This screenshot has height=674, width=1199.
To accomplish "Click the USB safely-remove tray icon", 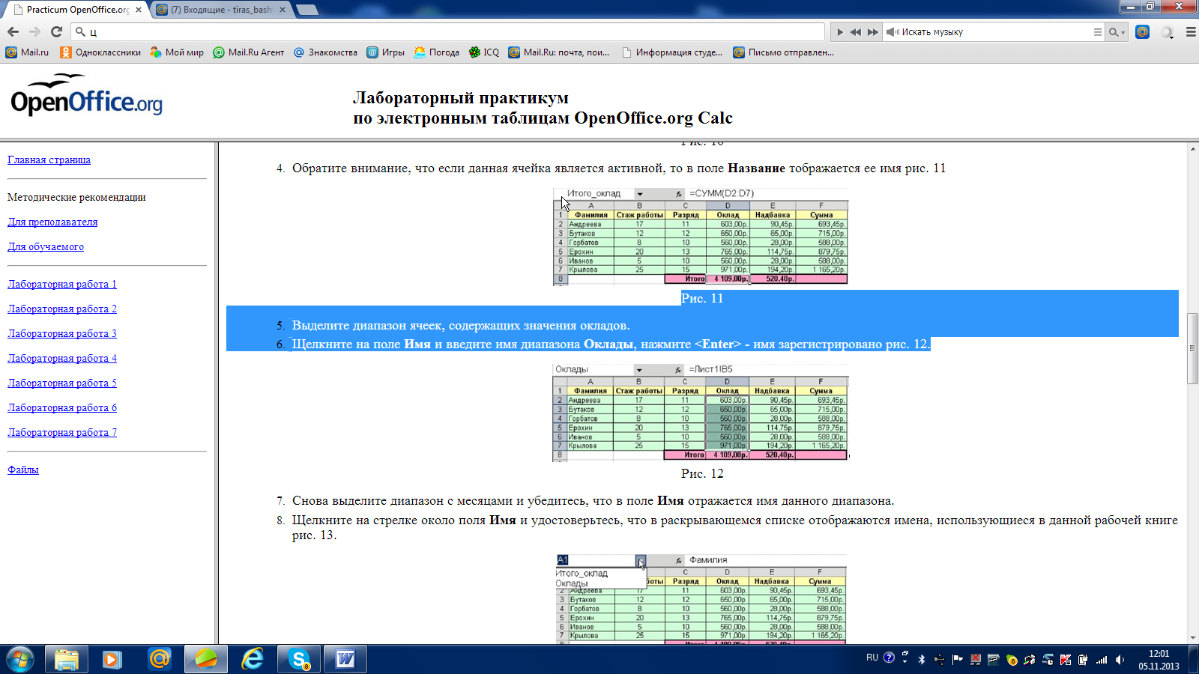I will pyautogui.click(x=940, y=660).
